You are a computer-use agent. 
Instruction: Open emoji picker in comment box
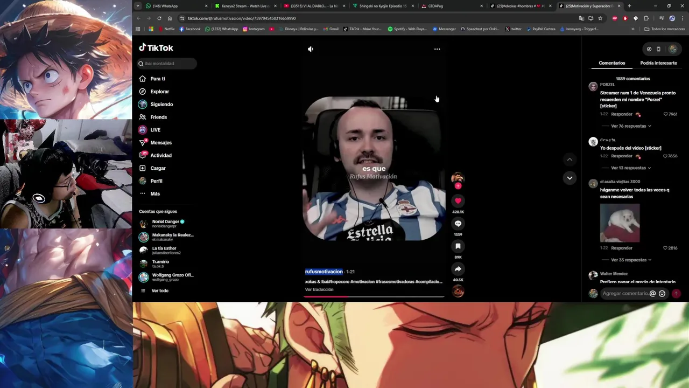pyautogui.click(x=662, y=294)
